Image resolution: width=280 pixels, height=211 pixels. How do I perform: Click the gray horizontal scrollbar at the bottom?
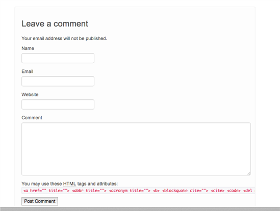pyautogui.click(x=140, y=209)
